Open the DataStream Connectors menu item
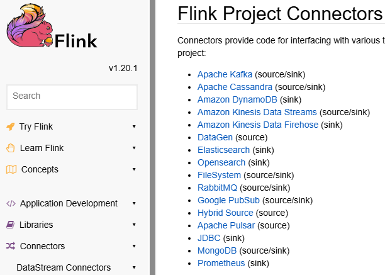This screenshot has height=275, width=385. (64, 267)
